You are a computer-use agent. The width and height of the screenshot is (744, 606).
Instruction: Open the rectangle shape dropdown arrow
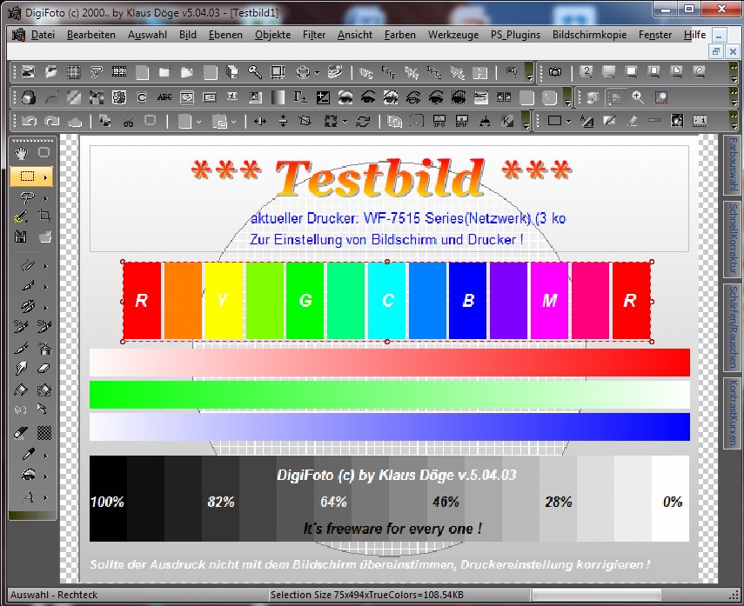(568, 122)
